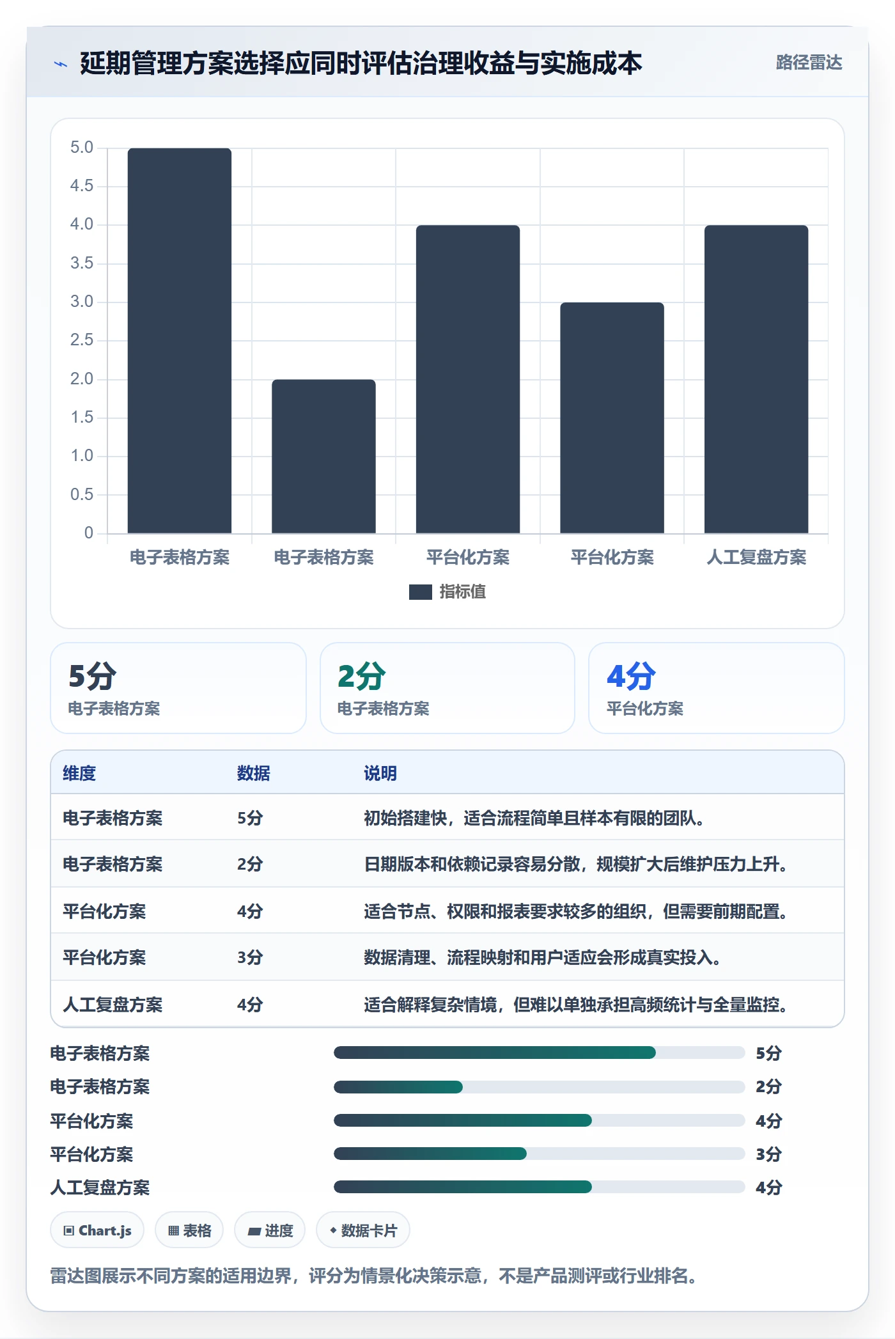Click the title 延期管理方案选择应同时评估治理收益与实施成本
895x1339 pixels.
(x=361, y=63)
